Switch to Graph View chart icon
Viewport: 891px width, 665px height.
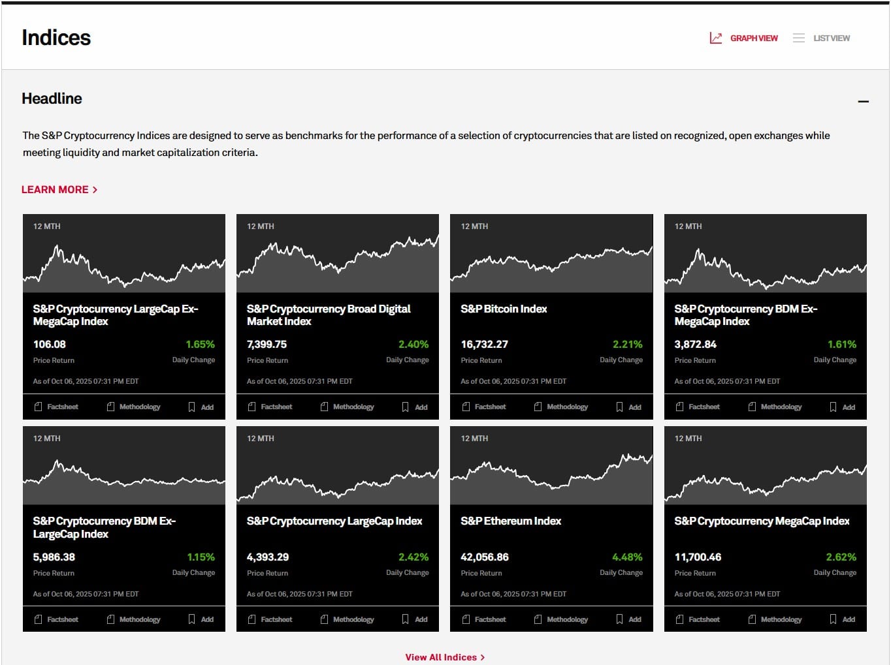(716, 39)
